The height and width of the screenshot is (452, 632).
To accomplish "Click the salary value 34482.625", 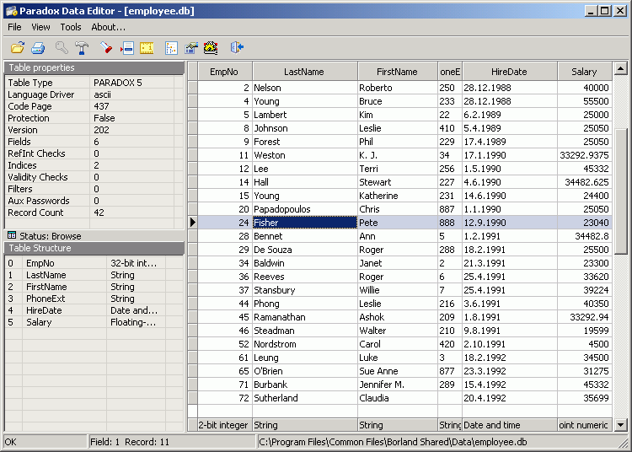I will 585,182.
